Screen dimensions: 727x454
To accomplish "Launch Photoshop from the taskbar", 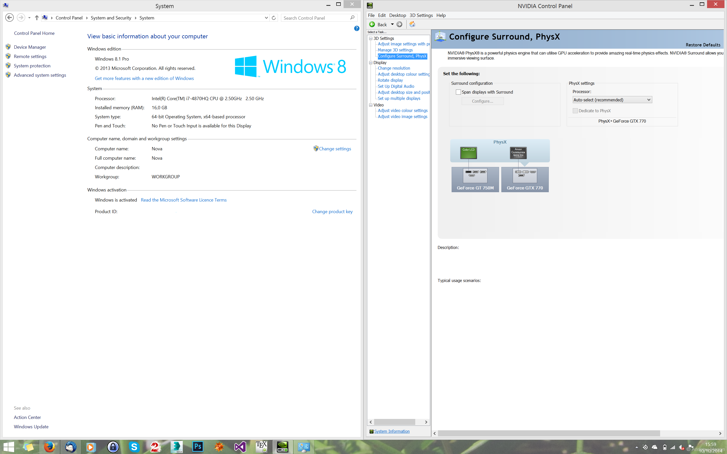I will (198, 447).
